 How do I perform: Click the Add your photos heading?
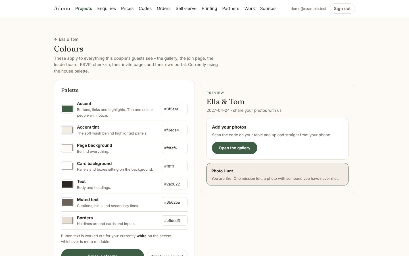click(229, 127)
